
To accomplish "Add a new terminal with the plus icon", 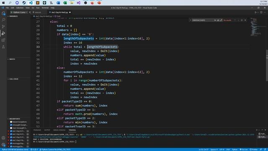I will point(257,130).
